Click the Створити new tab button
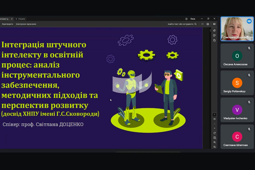This screenshot has width=255, height=170. (x=20, y=19)
